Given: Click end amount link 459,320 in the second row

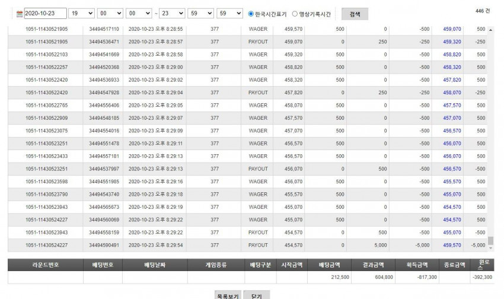Looking at the screenshot, I should (x=452, y=42).
